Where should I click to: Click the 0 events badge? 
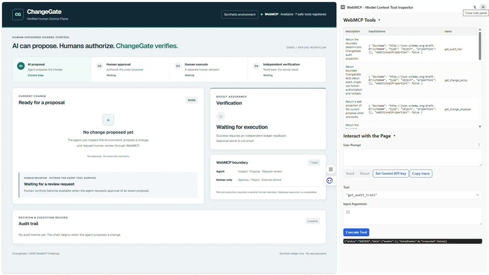(x=312, y=221)
